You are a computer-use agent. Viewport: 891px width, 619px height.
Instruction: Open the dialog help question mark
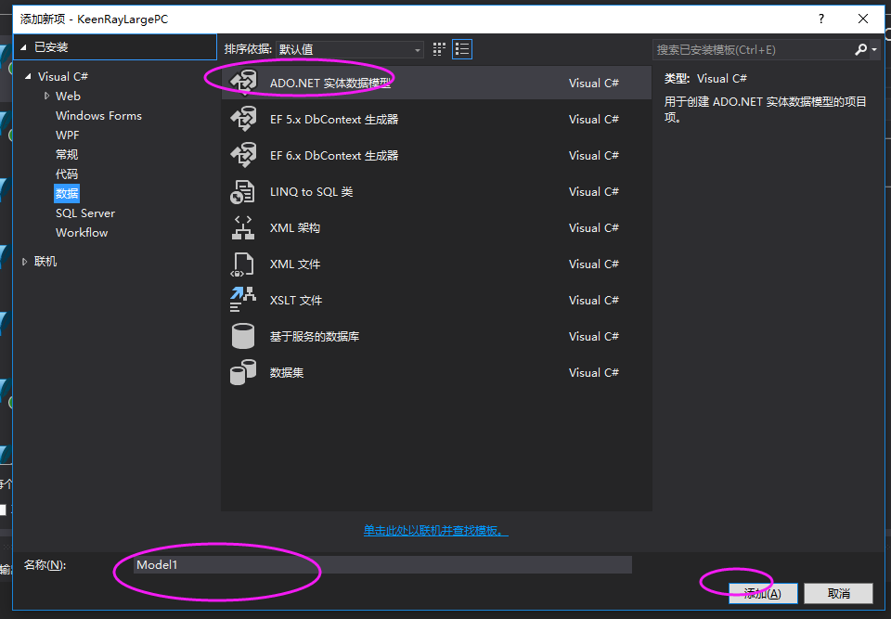(821, 19)
